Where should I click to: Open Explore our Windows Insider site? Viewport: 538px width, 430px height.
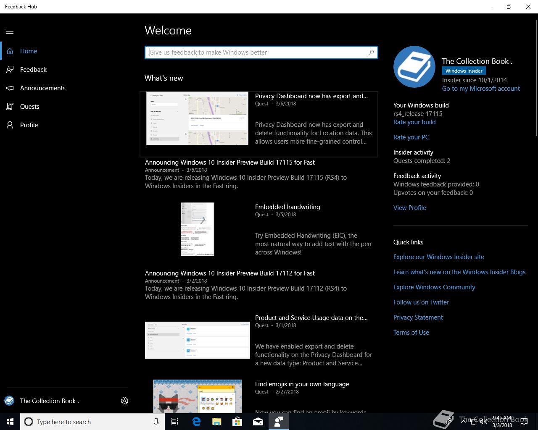[x=439, y=257]
